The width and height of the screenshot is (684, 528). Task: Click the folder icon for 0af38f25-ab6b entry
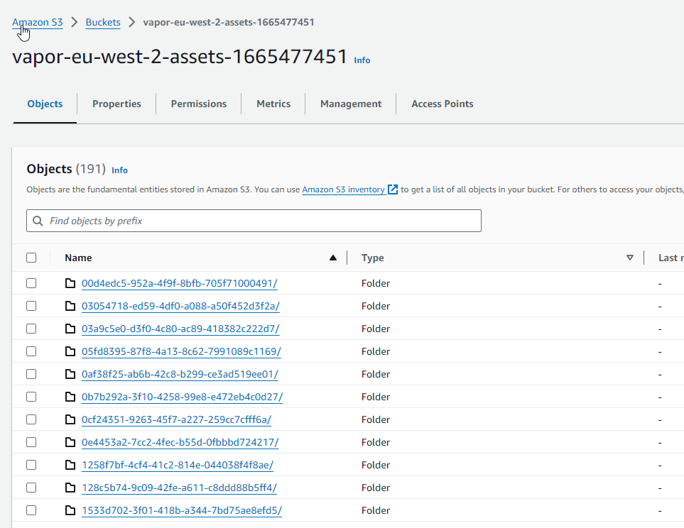coord(70,374)
